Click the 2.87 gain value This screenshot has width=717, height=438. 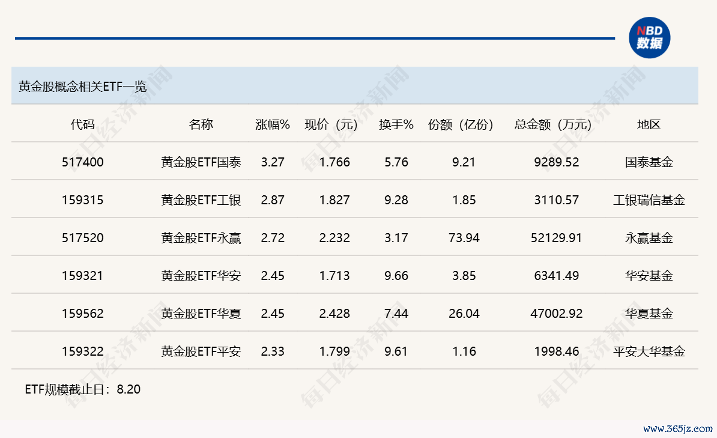coord(273,200)
